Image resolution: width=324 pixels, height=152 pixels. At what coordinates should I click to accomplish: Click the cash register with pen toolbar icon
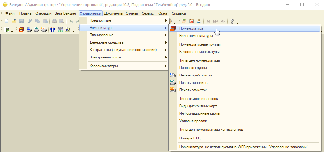pos(68,30)
